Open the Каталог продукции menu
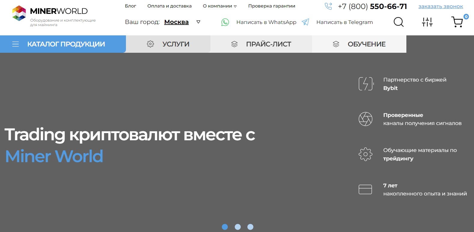This screenshot has height=232, width=474. pyautogui.click(x=63, y=44)
